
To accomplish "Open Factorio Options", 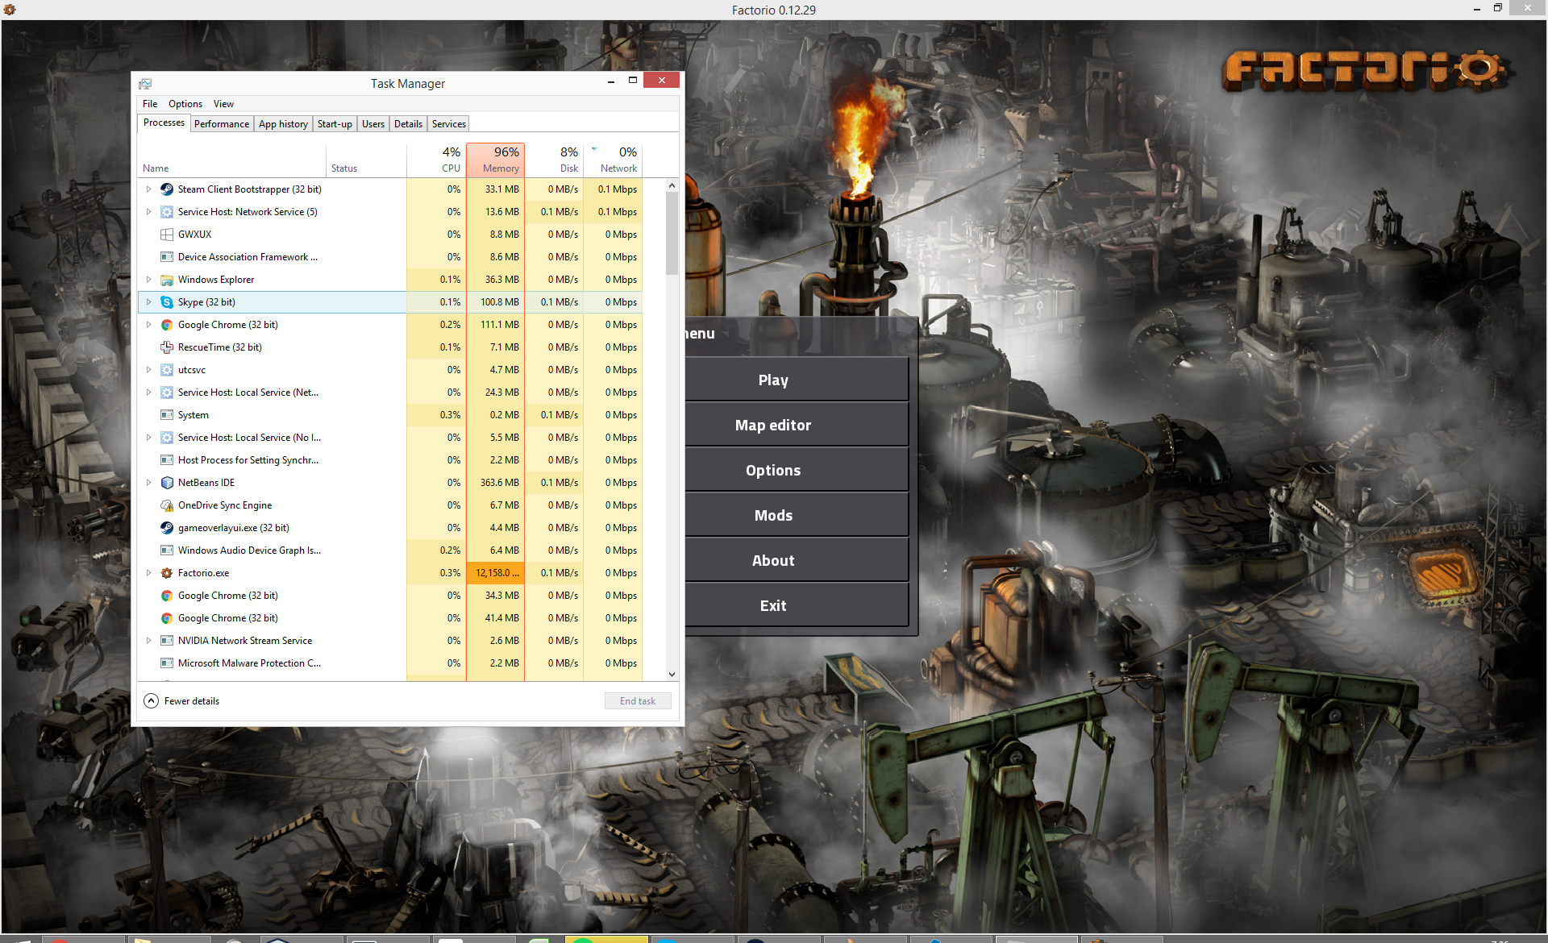I will 797,470.
